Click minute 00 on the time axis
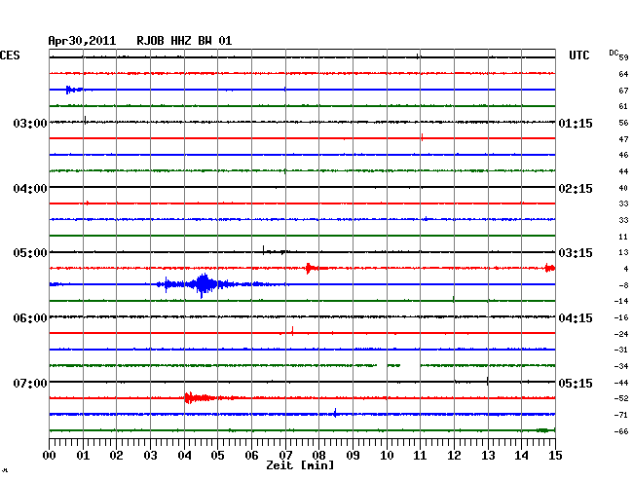This screenshot has height=481, width=633. click(x=50, y=455)
